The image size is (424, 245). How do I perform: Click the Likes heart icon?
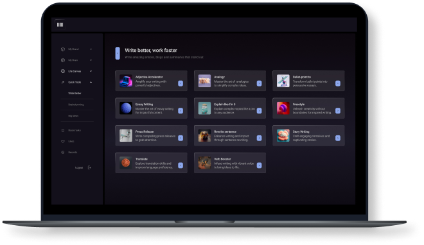pos(63,141)
